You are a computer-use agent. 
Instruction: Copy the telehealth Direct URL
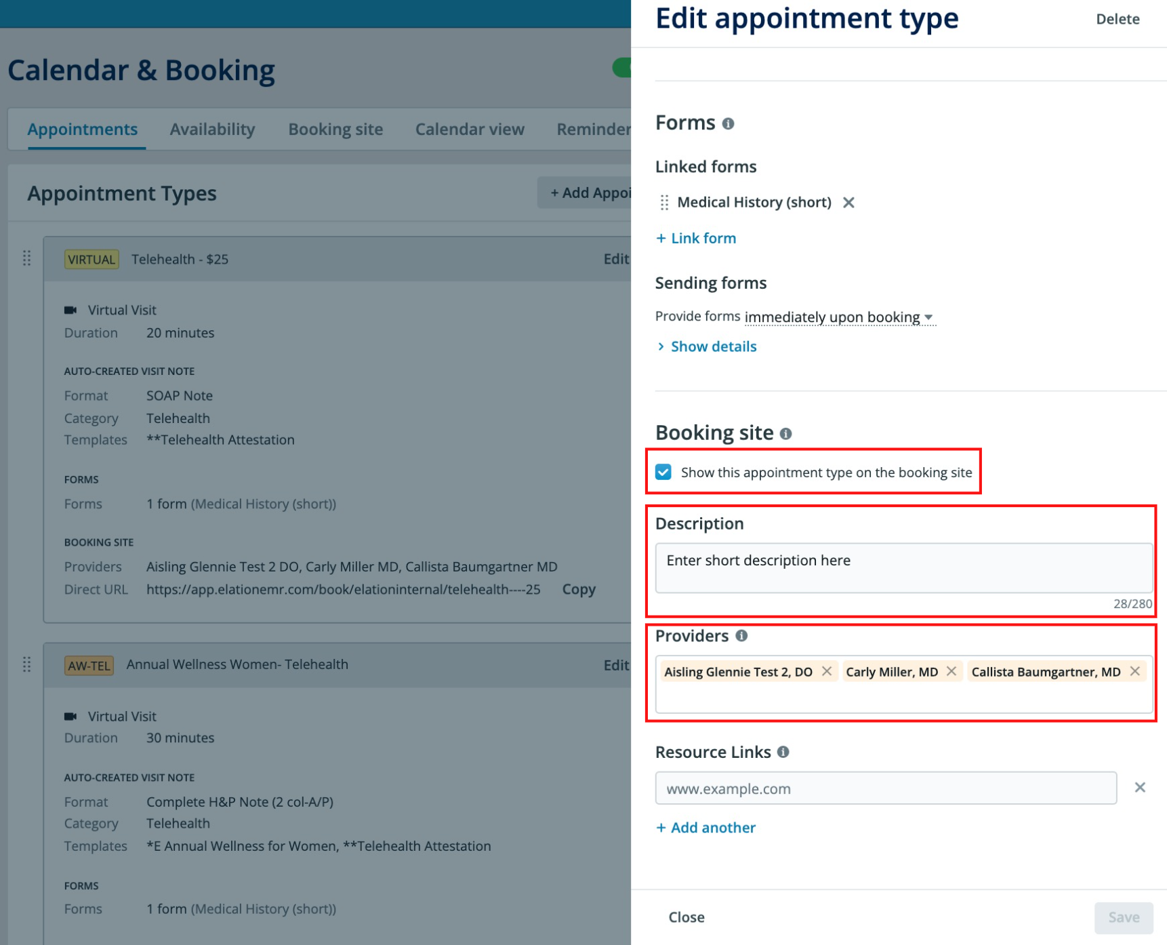578,589
